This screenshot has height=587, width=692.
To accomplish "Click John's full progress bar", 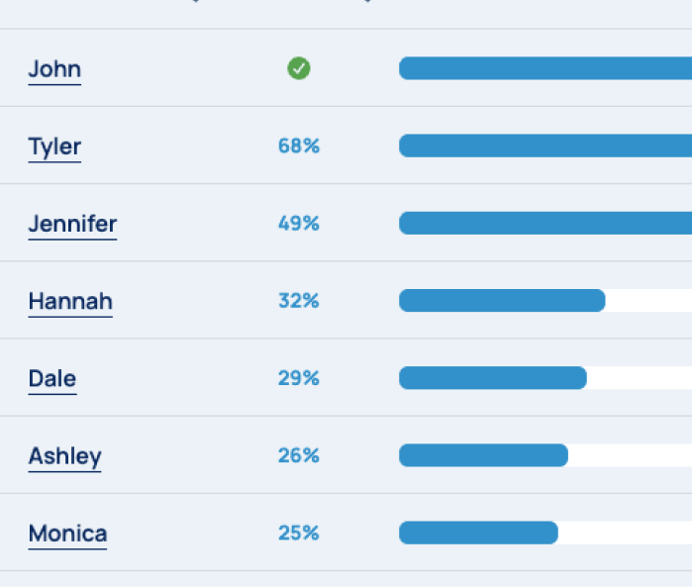I will pyautogui.click(x=545, y=68).
